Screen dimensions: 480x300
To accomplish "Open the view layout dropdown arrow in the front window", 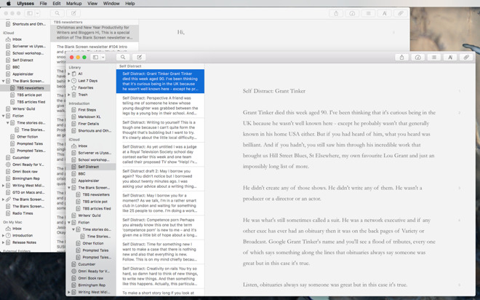I will tap(103, 58).
